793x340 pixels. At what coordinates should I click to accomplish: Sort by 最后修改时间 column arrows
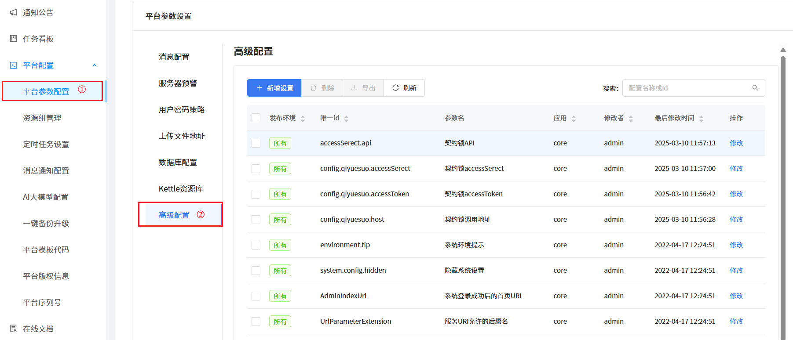pos(701,119)
